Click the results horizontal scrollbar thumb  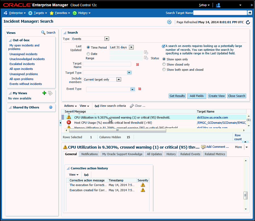[x=118, y=130]
